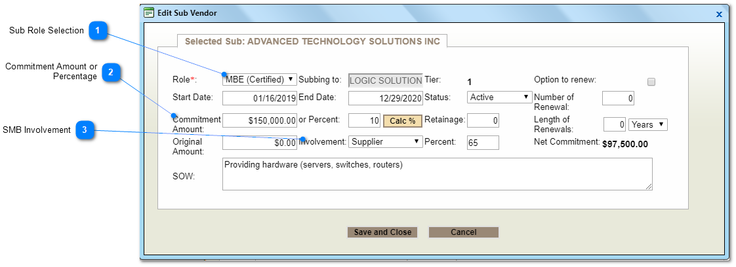Click the Start Date field

pyautogui.click(x=260, y=98)
